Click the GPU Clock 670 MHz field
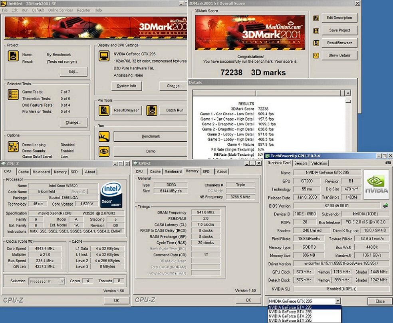This screenshot has height=323, width=393. 304,272
